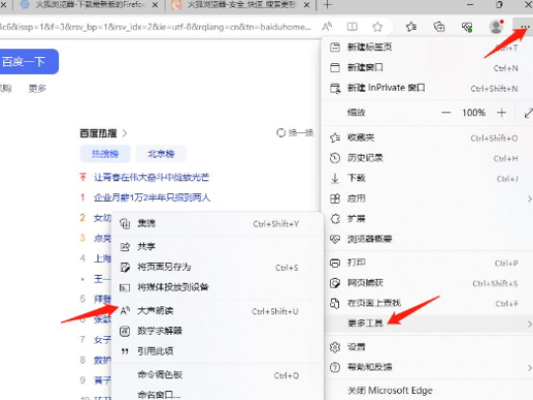533x400 pixels.
Task: Choose 新建窗口 menu item
Action: coord(427,67)
